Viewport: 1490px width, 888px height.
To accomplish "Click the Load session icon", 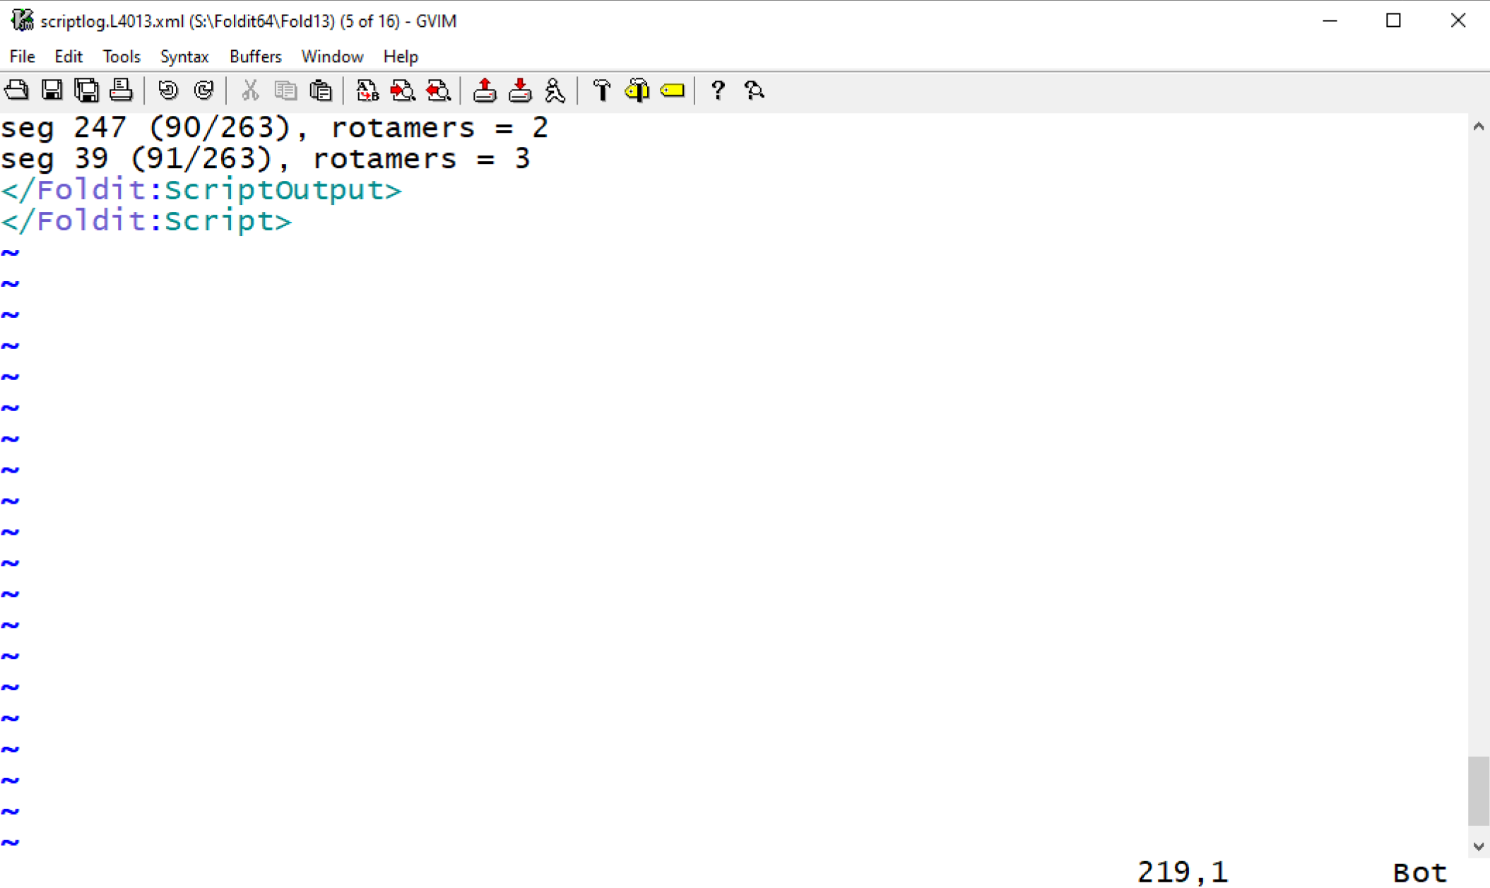I will 485,90.
